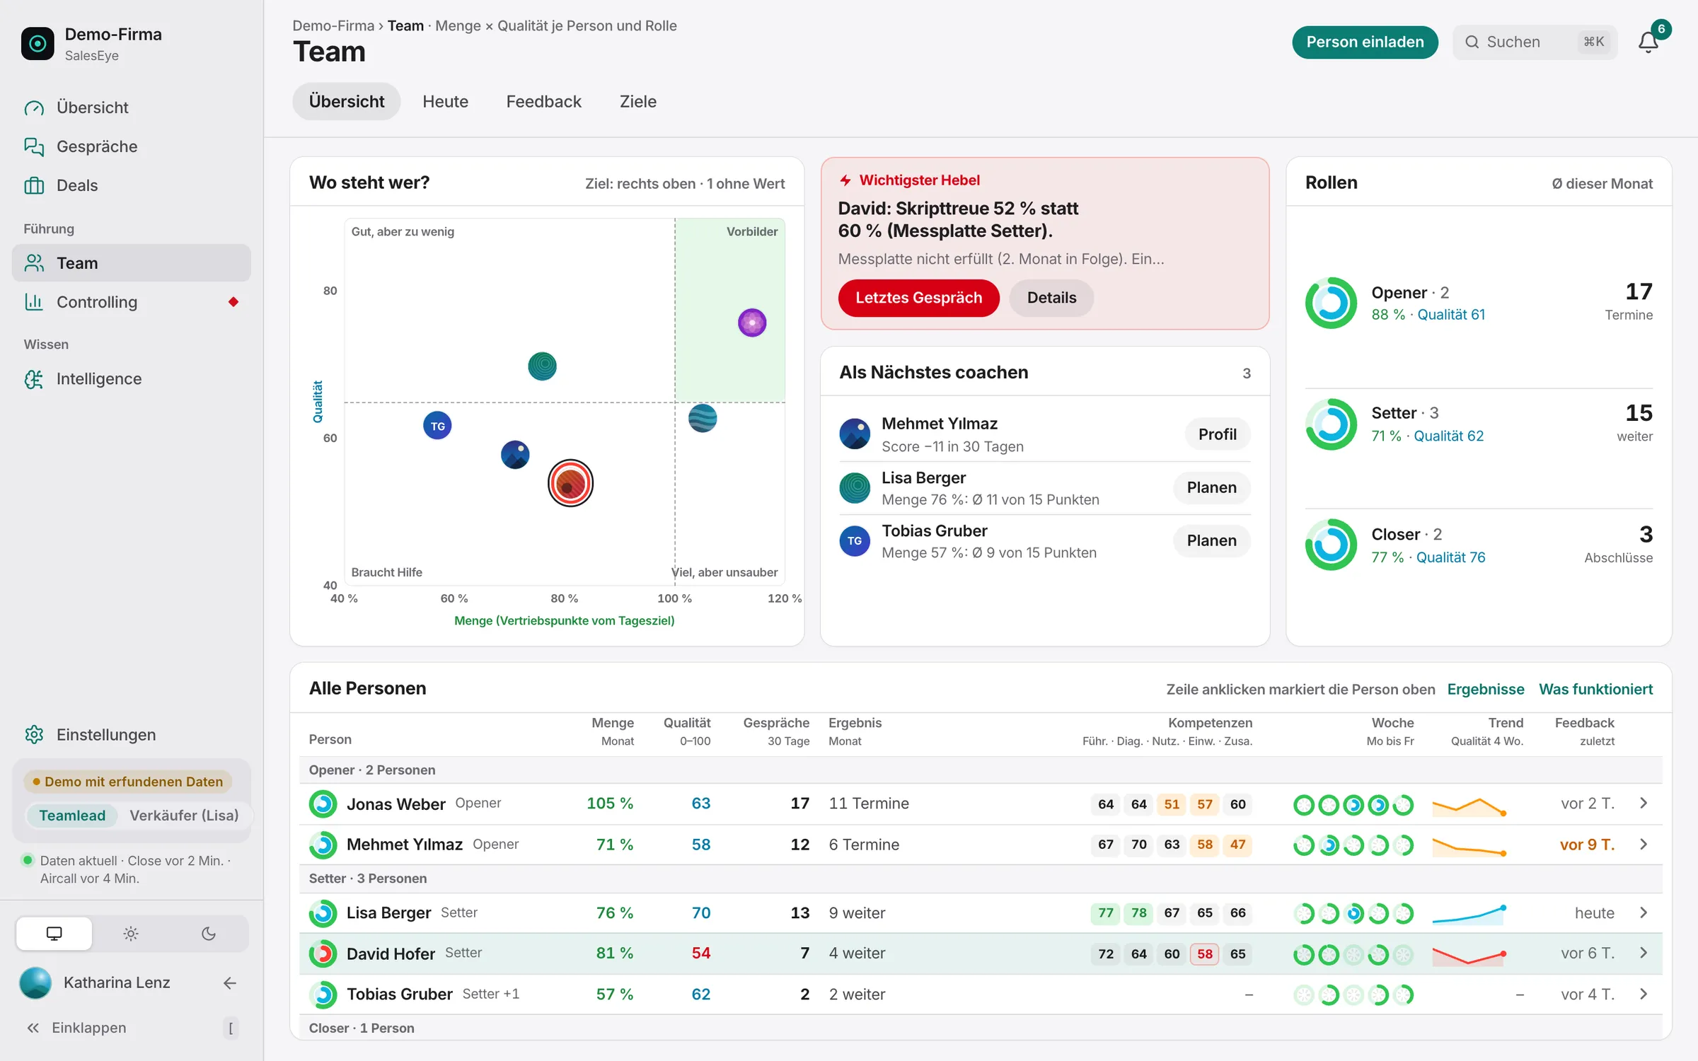Viewport: 1698px width, 1061px height.
Task: Select the Übersicht tab
Action: 347,102
